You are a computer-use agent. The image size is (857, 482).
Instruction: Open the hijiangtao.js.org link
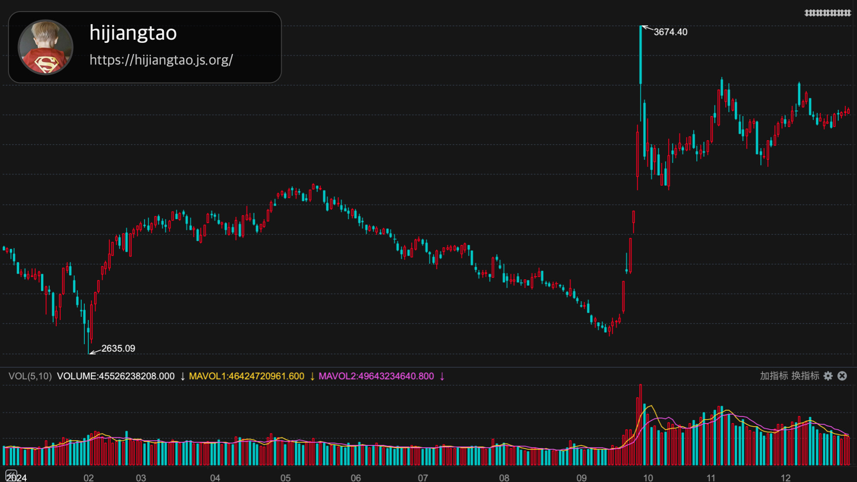point(161,60)
